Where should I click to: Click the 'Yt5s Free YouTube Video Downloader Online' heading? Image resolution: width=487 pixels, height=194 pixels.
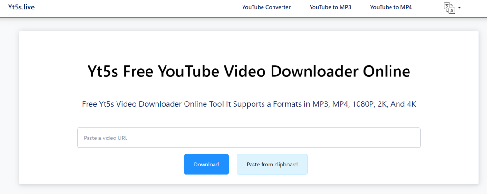coord(249,72)
